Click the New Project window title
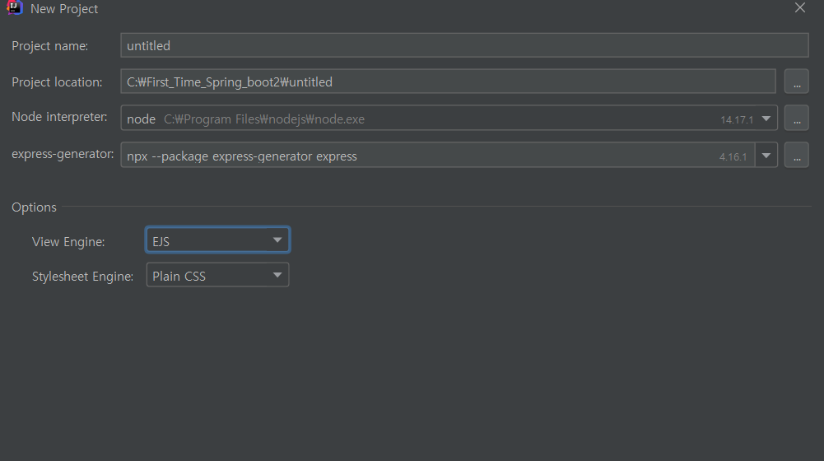The width and height of the screenshot is (824, 461). pos(64,9)
